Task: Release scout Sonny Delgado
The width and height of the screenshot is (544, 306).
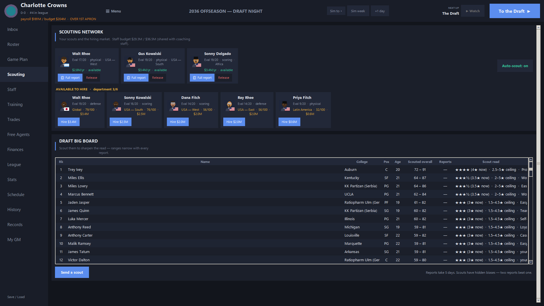Action: click(224, 78)
